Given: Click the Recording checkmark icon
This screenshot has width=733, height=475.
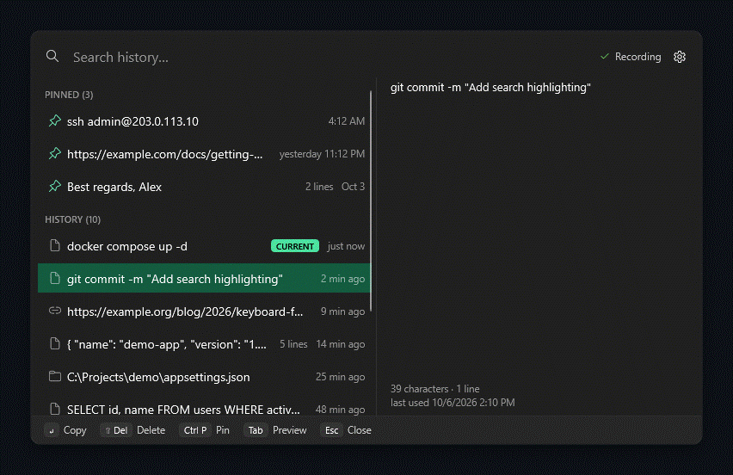Looking at the screenshot, I should click(x=605, y=57).
